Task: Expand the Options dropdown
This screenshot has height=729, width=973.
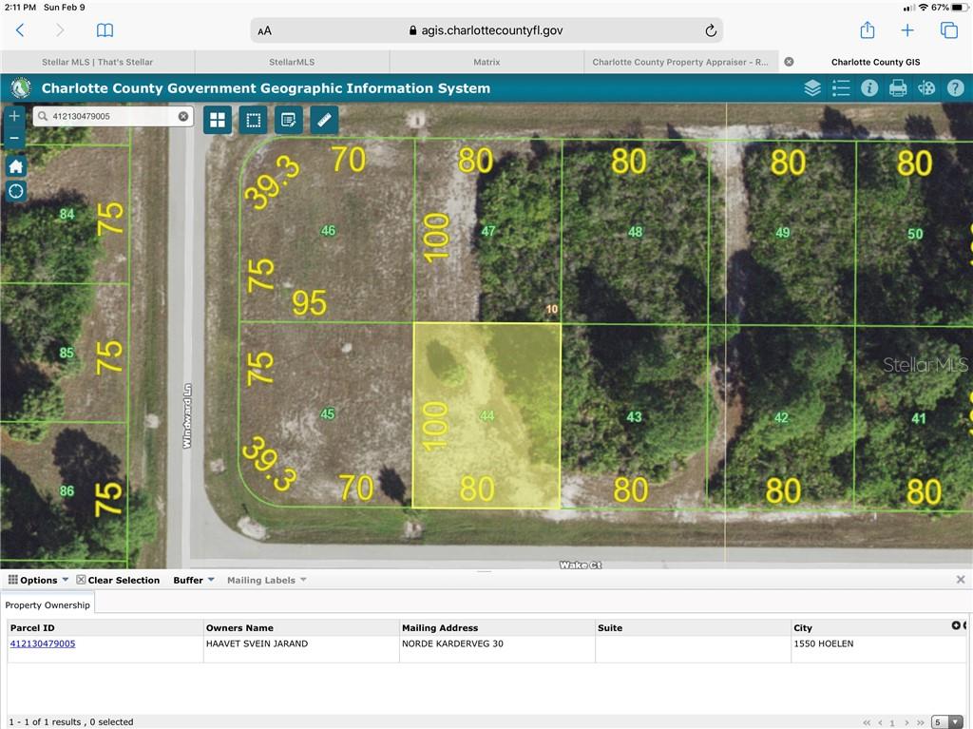Action: click(39, 580)
